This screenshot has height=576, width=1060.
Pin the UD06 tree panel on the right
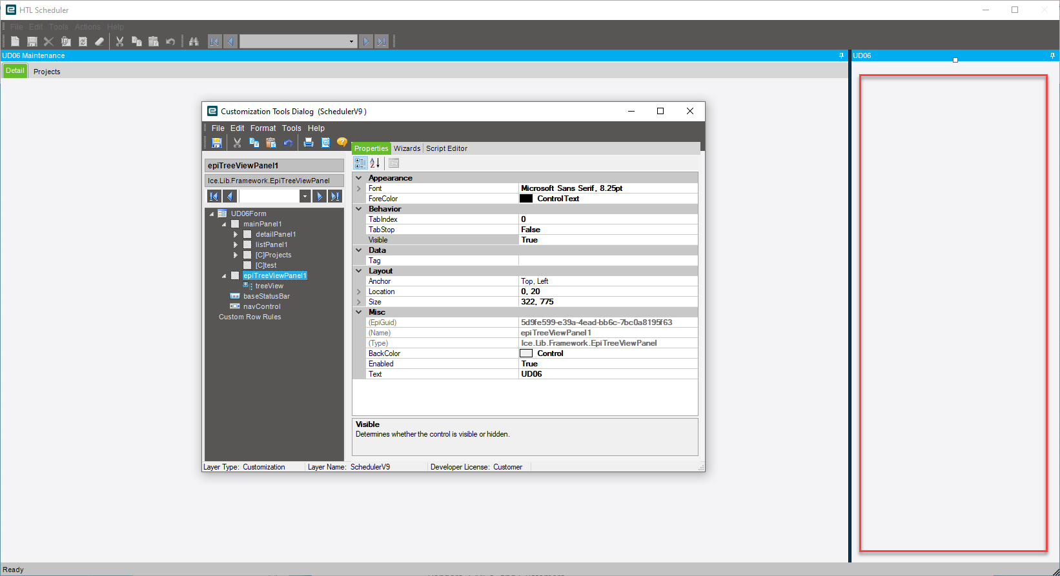click(1052, 55)
